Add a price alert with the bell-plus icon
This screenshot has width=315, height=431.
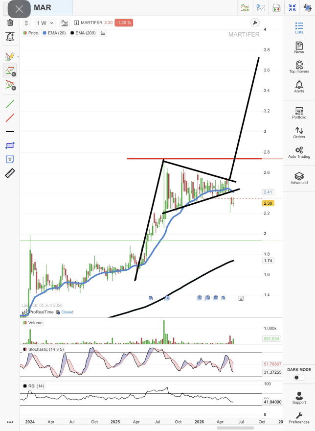[x=10, y=37]
